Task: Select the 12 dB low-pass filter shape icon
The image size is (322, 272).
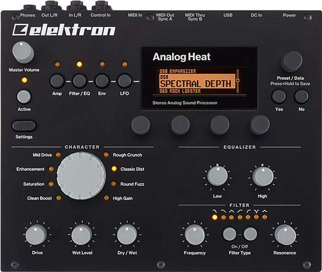Action: [215, 211]
